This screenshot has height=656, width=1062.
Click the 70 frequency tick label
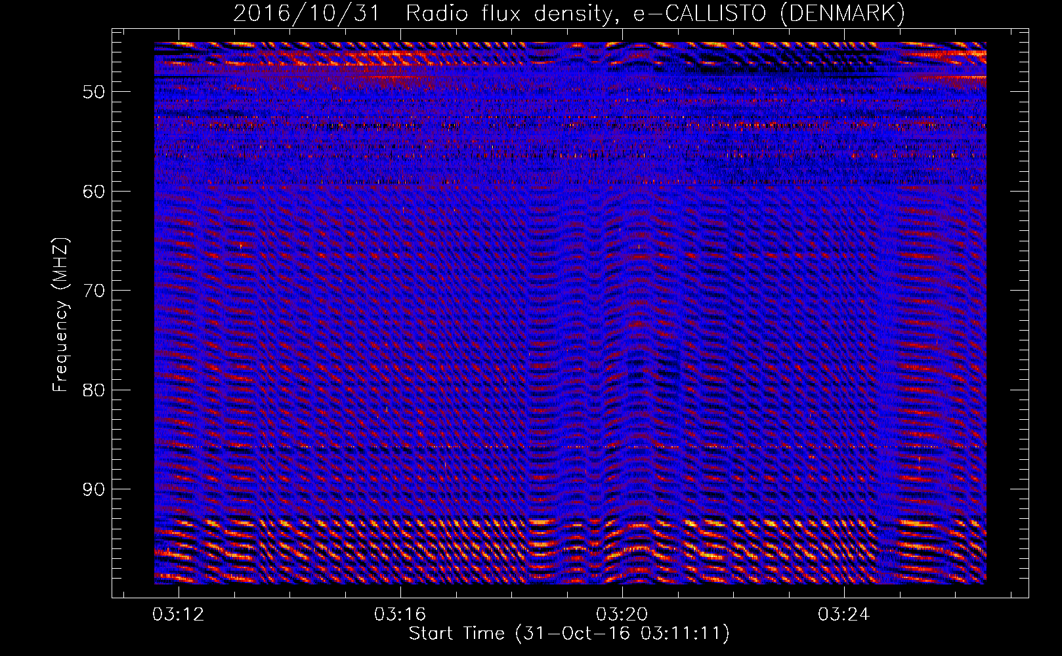[x=94, y=291]
